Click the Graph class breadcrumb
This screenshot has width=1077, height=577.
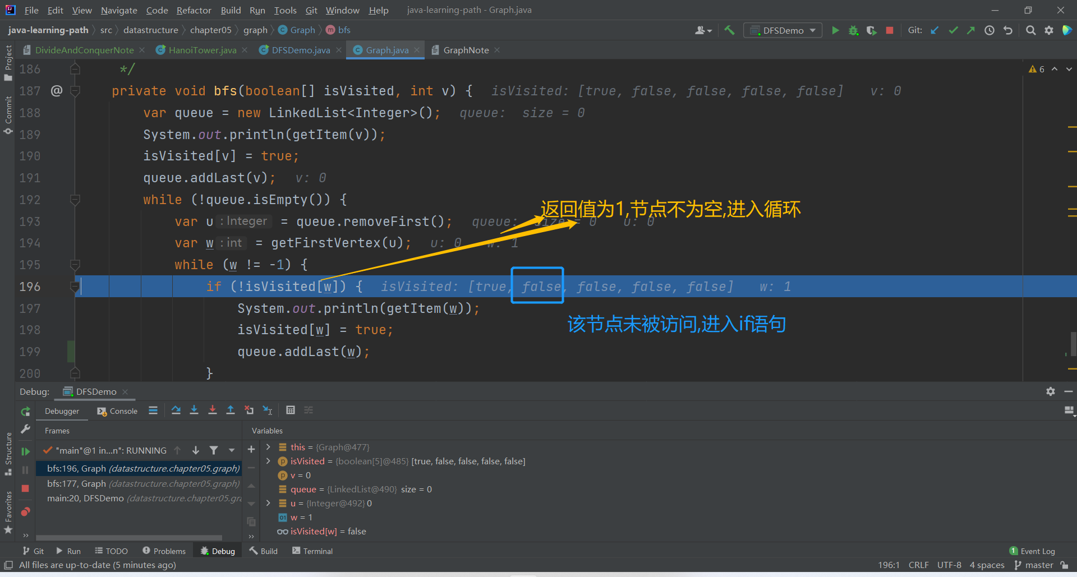click(297, 30)
